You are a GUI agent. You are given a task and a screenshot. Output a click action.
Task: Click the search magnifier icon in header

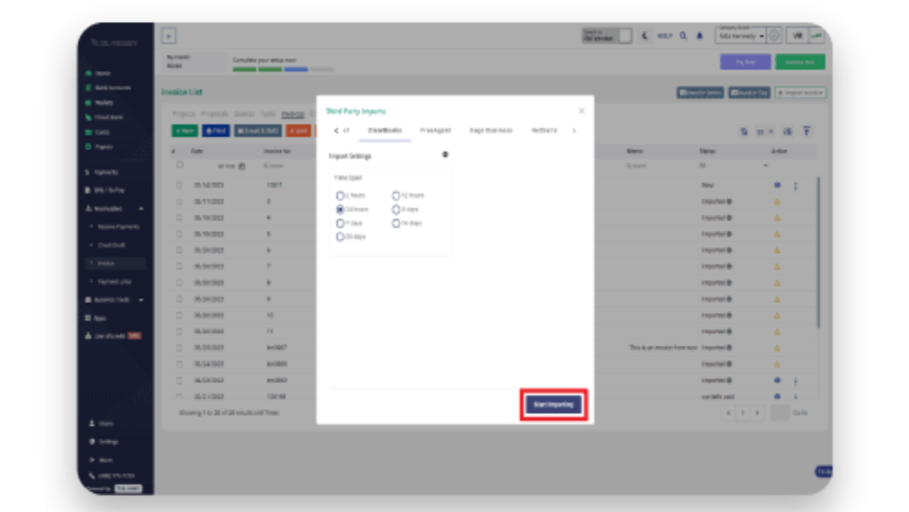click(x=684, y=36)
